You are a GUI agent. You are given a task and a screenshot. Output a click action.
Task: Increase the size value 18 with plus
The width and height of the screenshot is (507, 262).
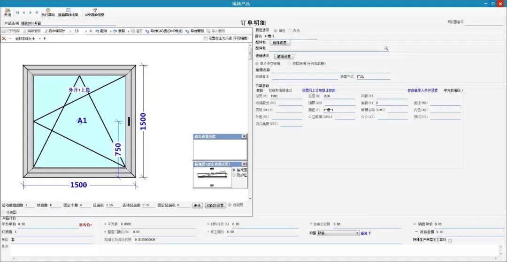pos(91,31)
